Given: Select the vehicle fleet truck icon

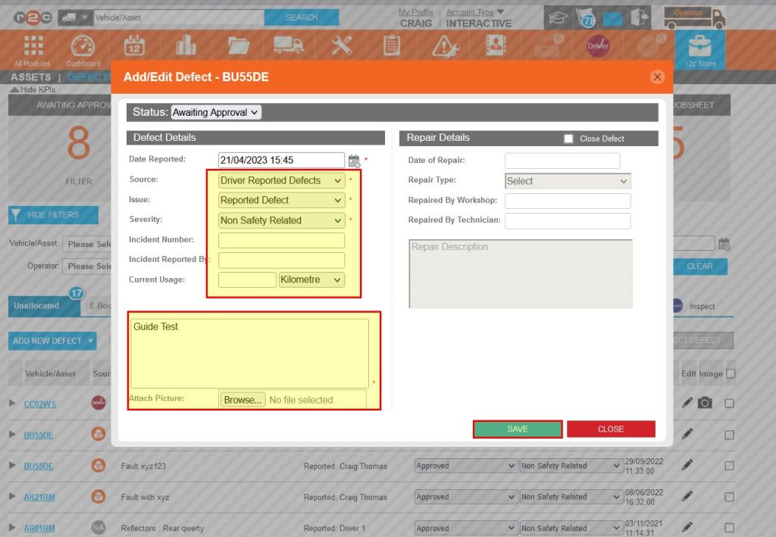Looking at the screenshot, I should 287,44.
